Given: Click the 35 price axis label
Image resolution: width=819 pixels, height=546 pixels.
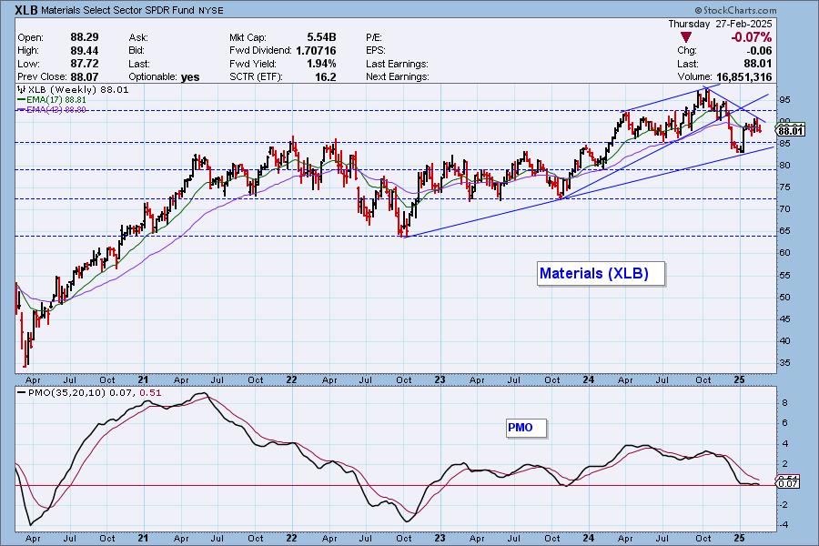Looking at the screenshot, I should pos(784,362).
